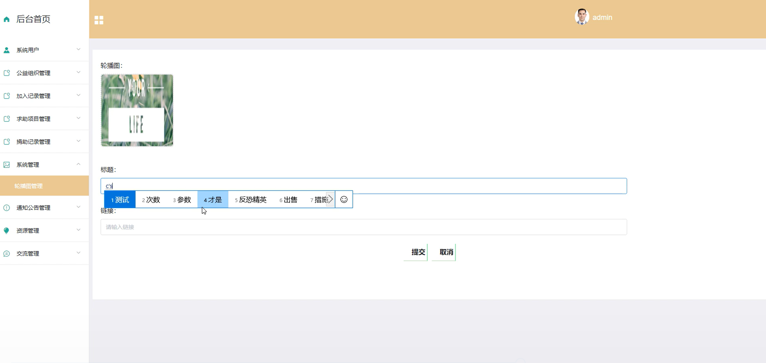Expand the 公益组织管理 menu chevron
766x363 pixels.
coord(78,72)
